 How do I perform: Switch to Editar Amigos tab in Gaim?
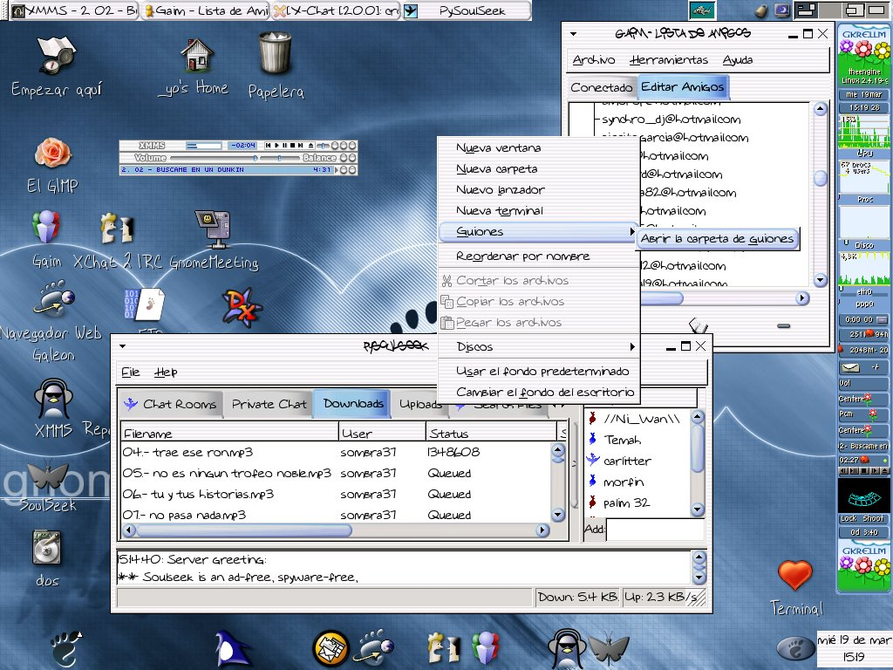coord(682,86)
